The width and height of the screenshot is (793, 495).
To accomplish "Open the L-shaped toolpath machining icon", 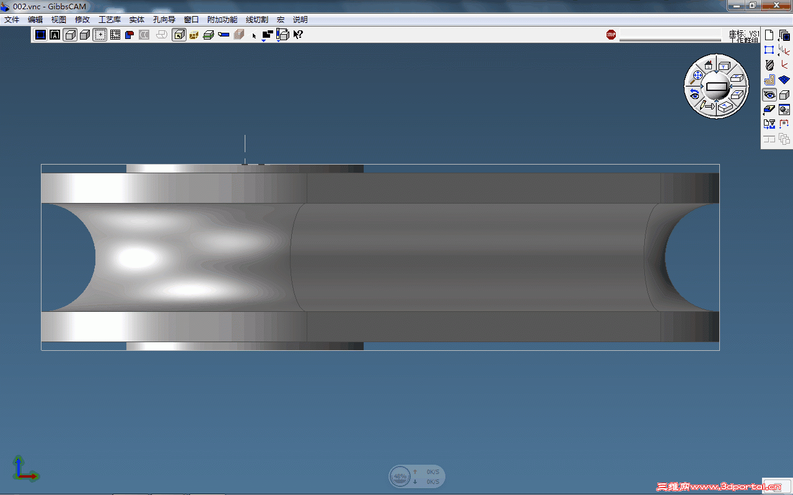I will click(769, 80).
